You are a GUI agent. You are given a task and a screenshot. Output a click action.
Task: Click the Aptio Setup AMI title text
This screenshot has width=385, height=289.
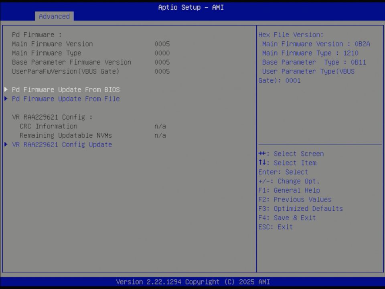coord(191,7)
